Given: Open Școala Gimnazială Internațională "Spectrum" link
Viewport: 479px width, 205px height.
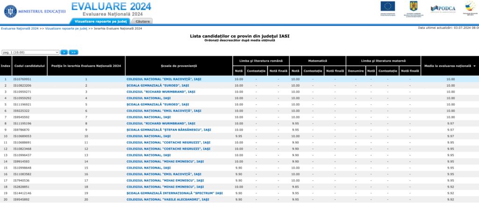Looking at the screenshot, I should [174, 193].
